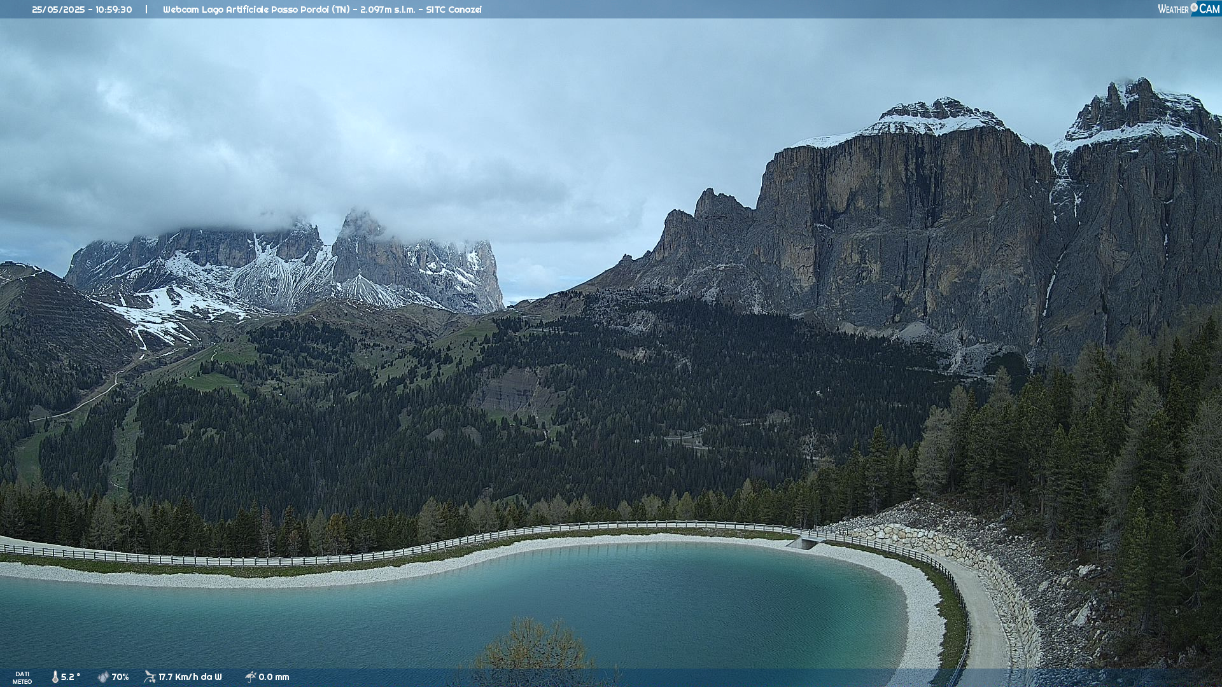
Task: Click the rainfall umbrella icon
Action: [250, 677]
